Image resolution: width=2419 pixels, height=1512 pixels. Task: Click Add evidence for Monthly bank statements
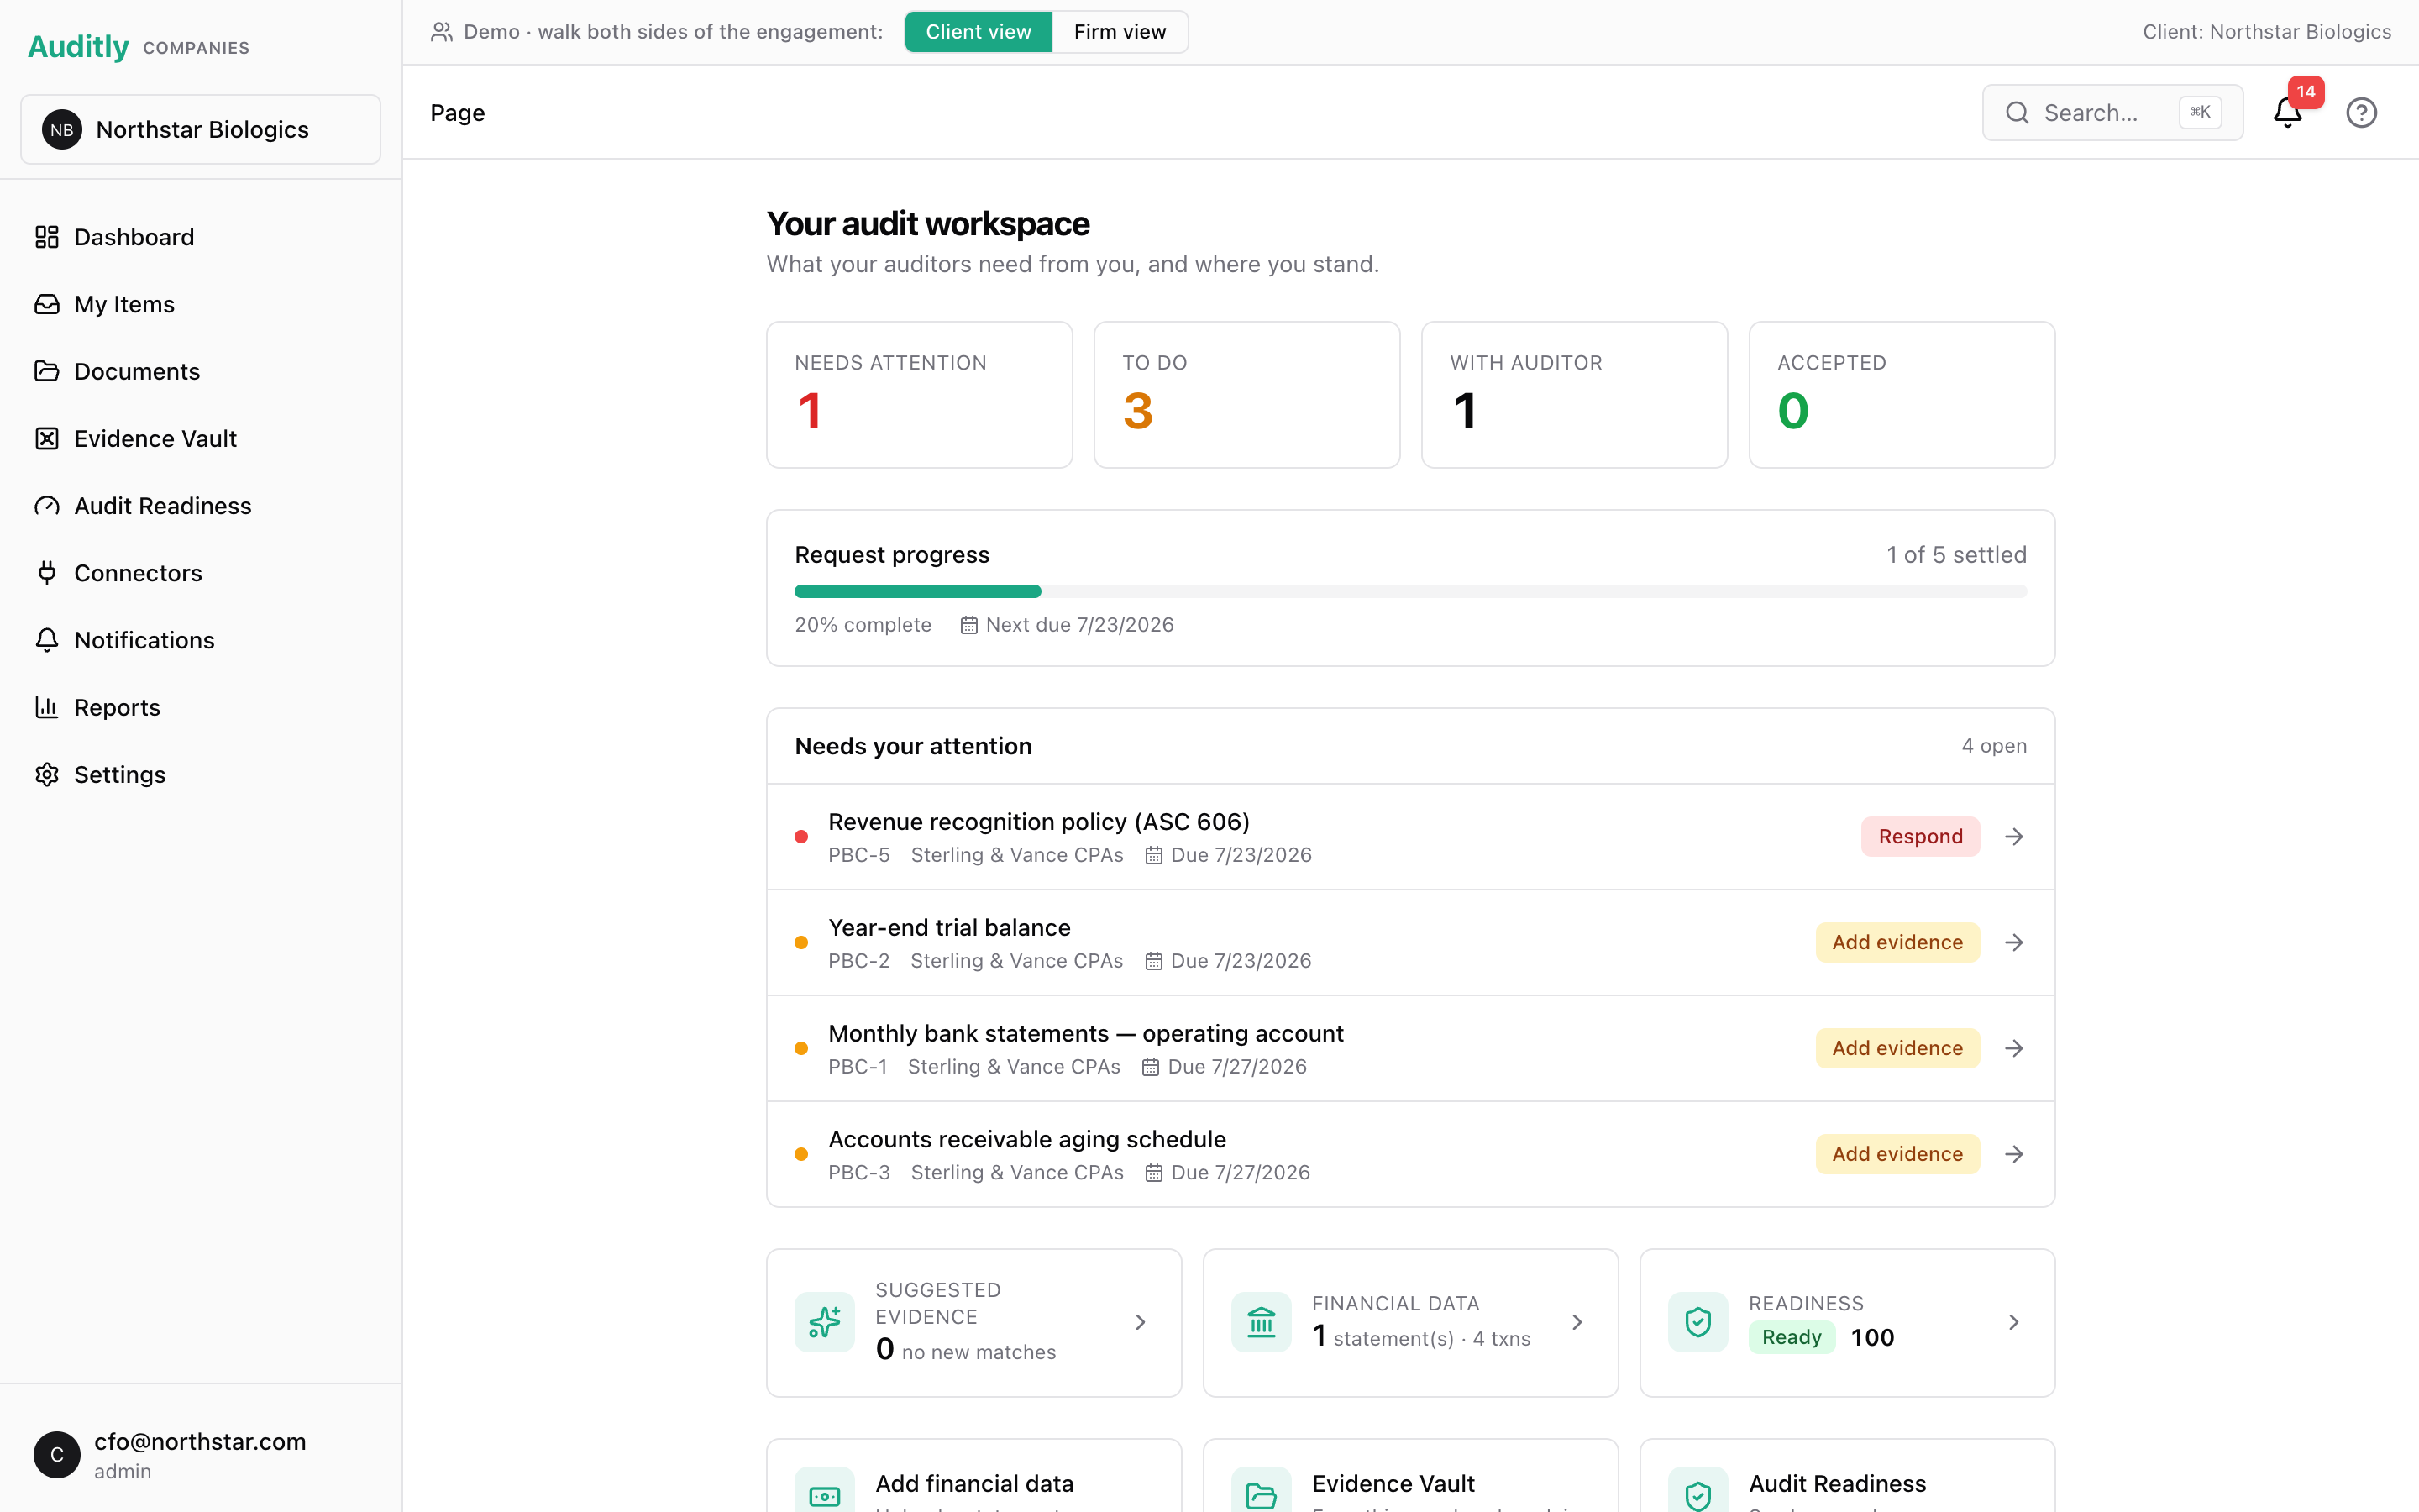pos(1897,1048)
